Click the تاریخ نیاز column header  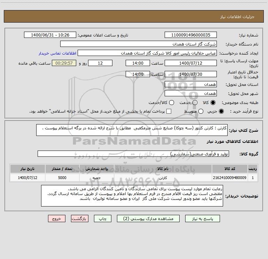(x=27, y=169)
